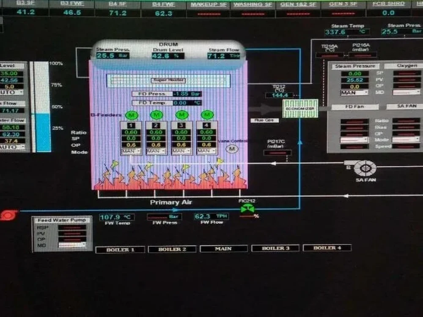Go to BOILER 3 screen
Image resolution: width=423 pixels, height=317 pixels.
275,248
